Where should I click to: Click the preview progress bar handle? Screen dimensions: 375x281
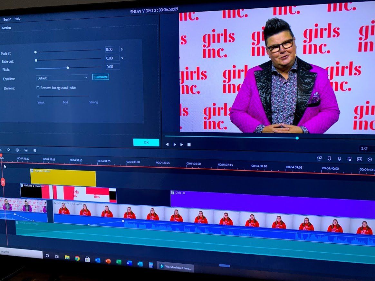[x=297, y=138]
